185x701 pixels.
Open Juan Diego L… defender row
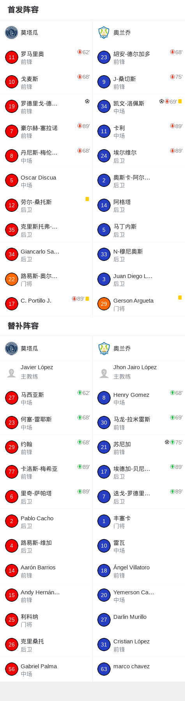coord(139,279)
